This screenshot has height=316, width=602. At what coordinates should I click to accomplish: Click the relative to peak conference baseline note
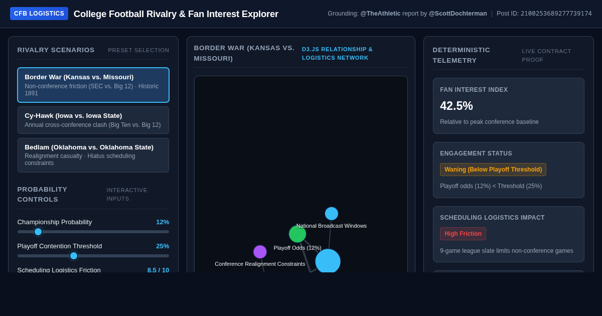click(489, 122)
